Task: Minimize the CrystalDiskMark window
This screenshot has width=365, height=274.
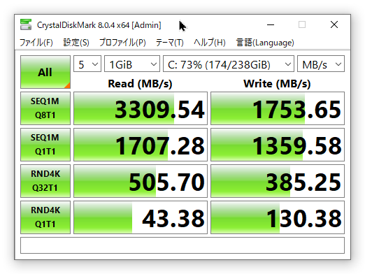Action: (271, 24)
